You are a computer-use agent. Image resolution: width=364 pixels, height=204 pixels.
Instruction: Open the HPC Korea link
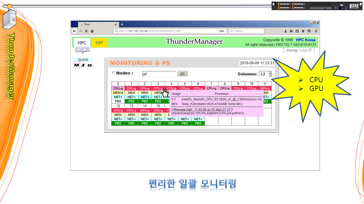pyautogui.click(x=306, y=40)
